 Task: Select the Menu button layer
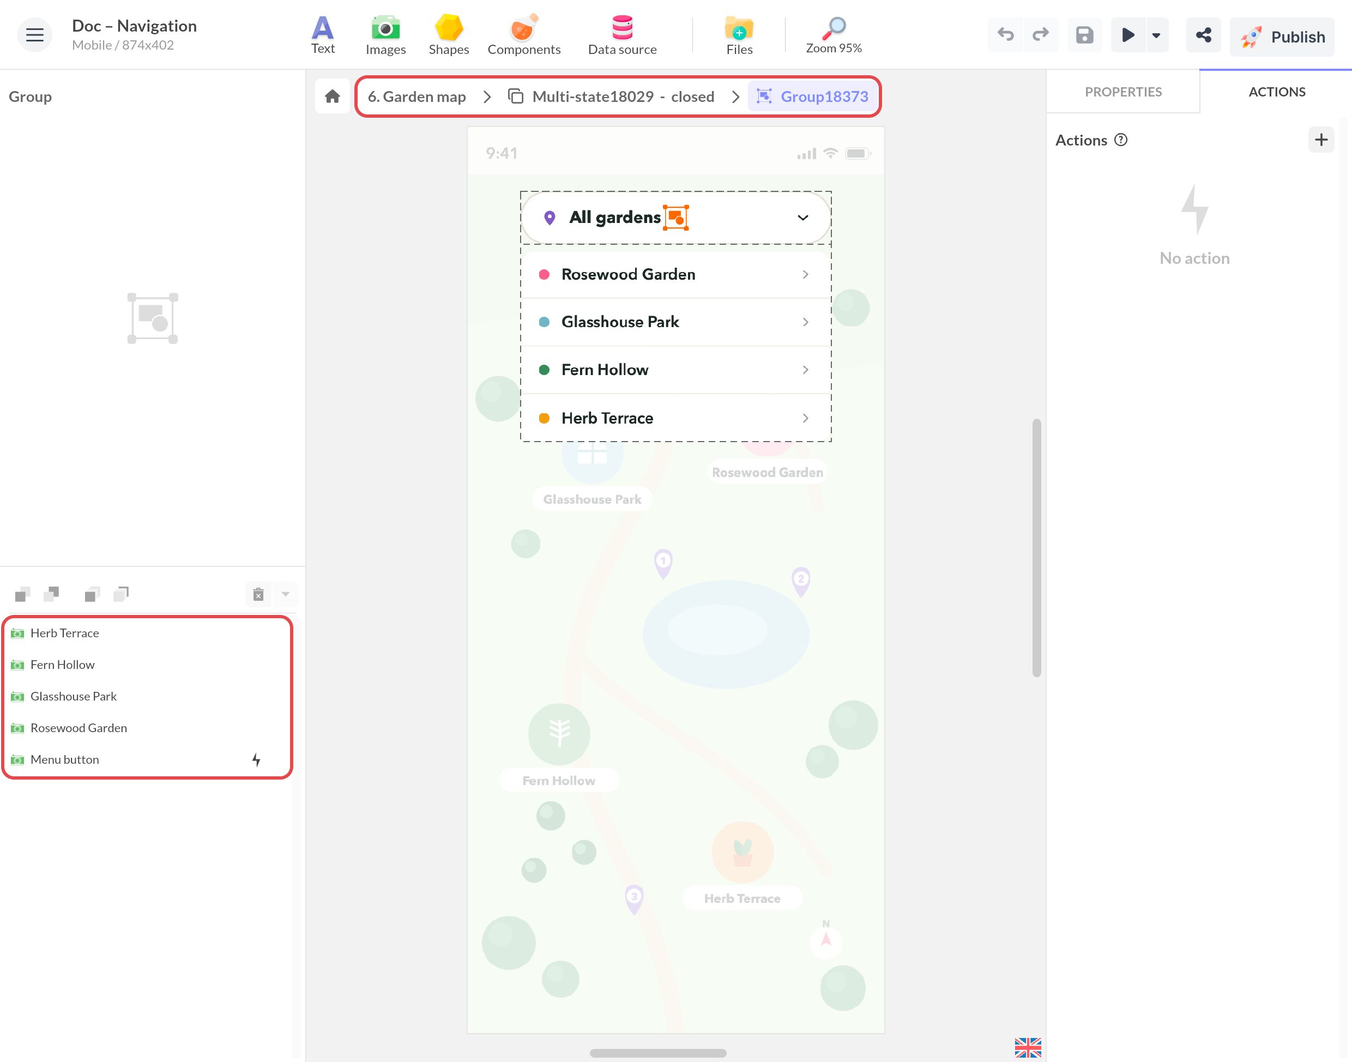[148, 760]
